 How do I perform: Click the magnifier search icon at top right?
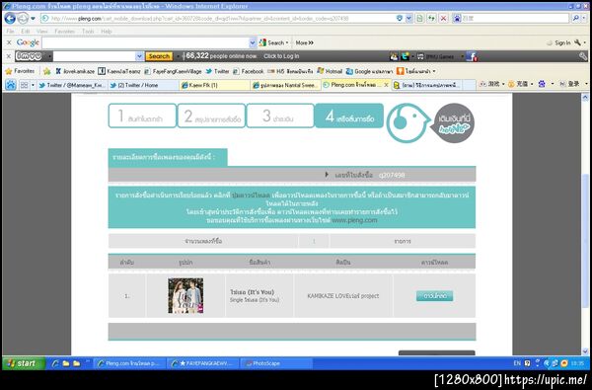pos(575,18)
